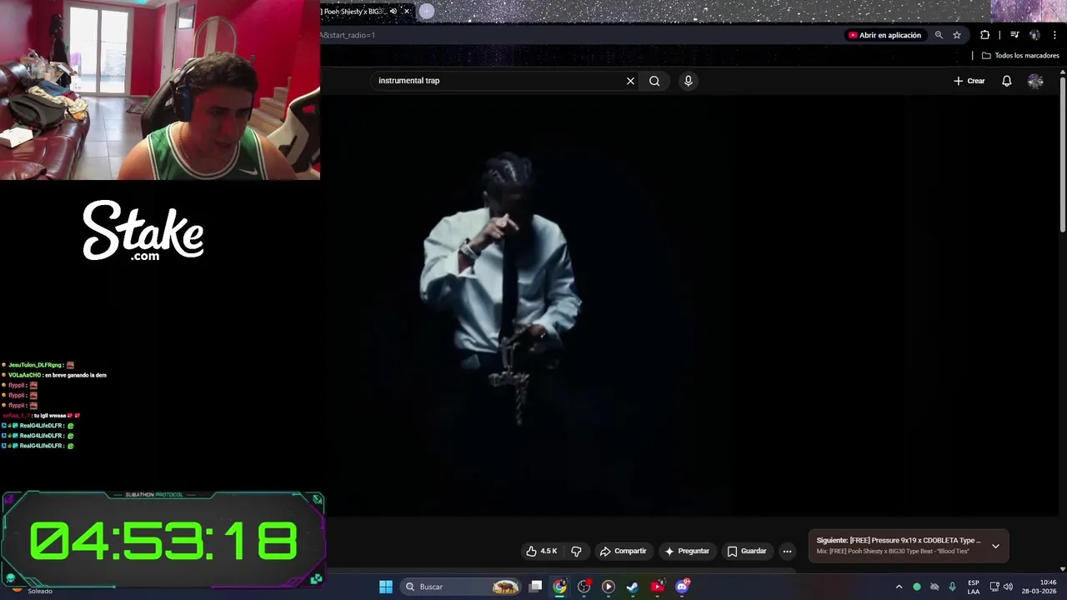Open media control icon in Chrome toolbar

pos(1014,35)
